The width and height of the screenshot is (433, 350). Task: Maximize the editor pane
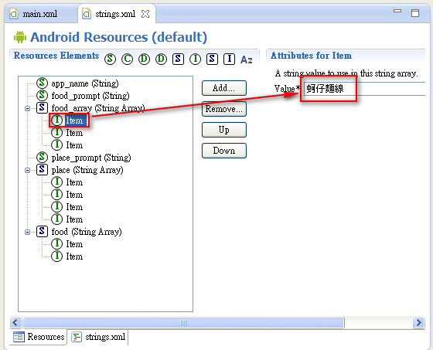pyautogui.click(x=415, y=13)
